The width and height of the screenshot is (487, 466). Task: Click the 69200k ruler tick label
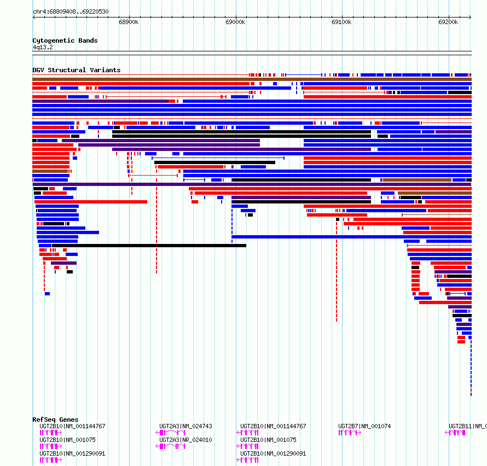(448, 22)
